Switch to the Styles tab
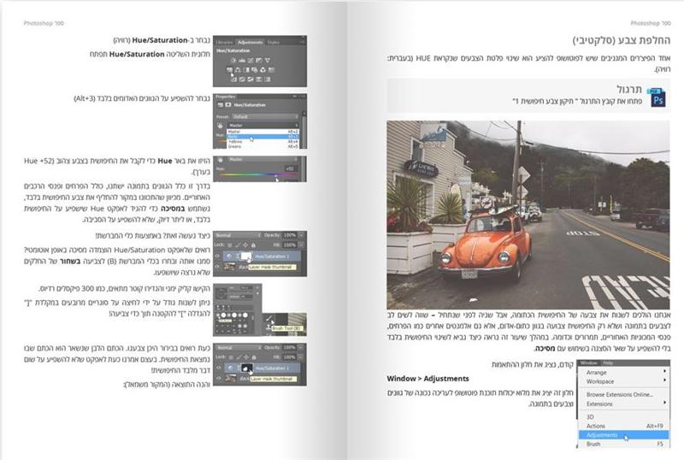This screenshot has height=460, width=684. tap(274, 43)
